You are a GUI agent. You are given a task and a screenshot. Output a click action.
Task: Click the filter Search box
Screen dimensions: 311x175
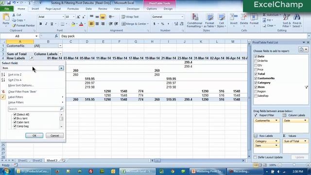(35, 109)
